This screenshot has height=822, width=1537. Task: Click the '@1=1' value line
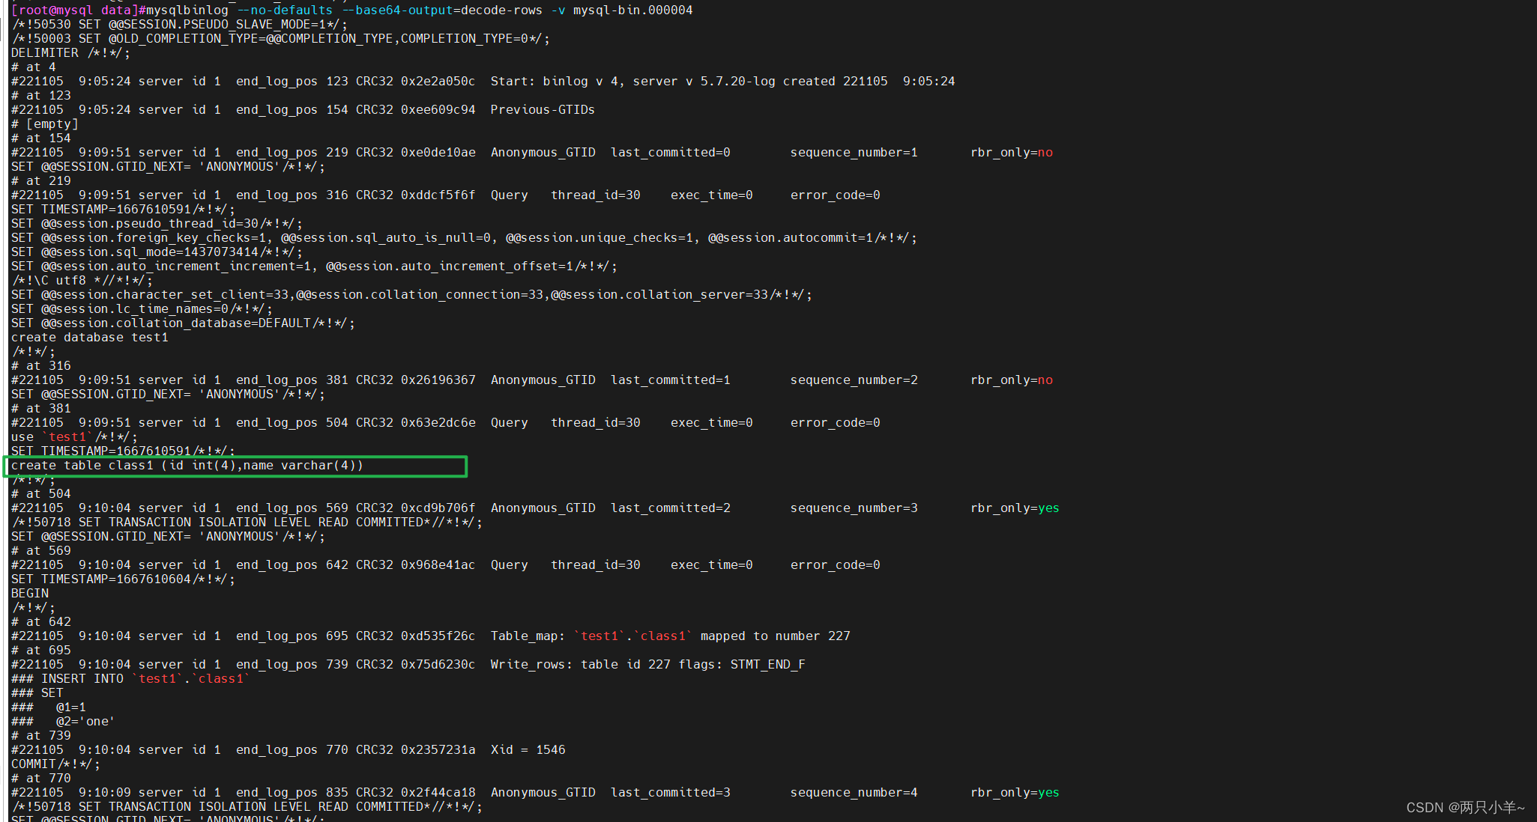(x=48, y=707)
